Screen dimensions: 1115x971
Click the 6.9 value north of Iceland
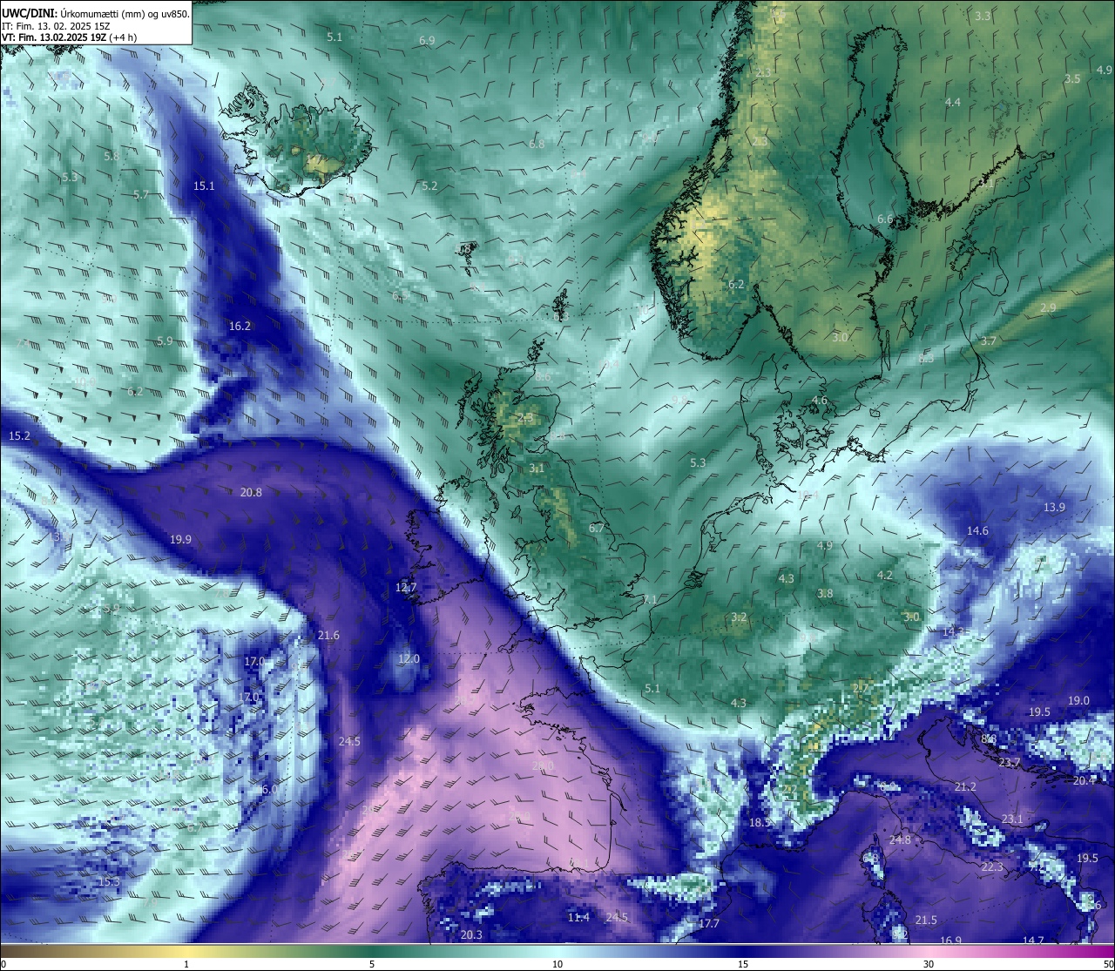coord(427,41)
